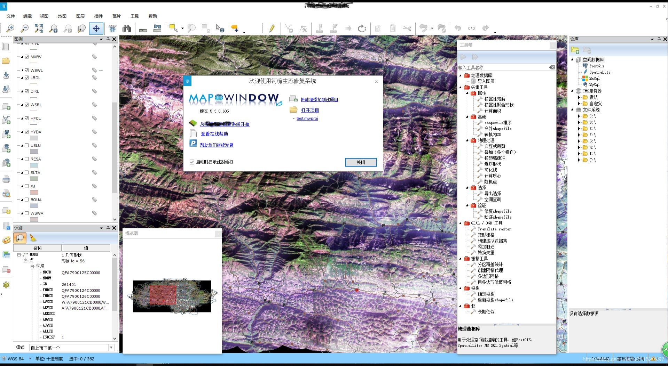Open the 模式 dropdown at bottom left

111,347
